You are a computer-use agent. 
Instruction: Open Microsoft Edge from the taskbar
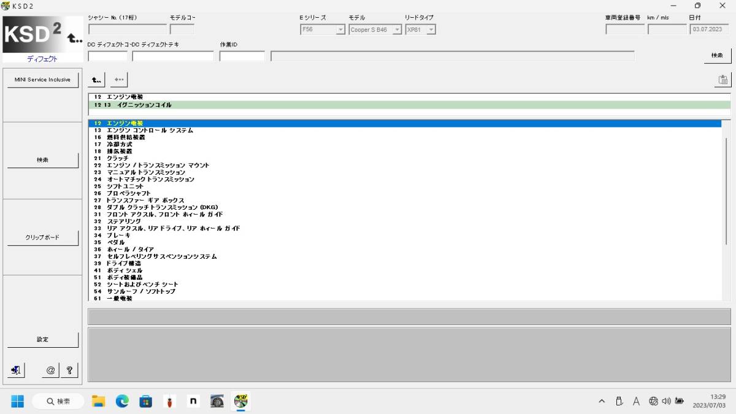point(122,401)
